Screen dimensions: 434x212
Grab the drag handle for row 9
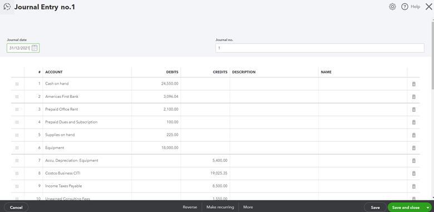pos(17,186)
